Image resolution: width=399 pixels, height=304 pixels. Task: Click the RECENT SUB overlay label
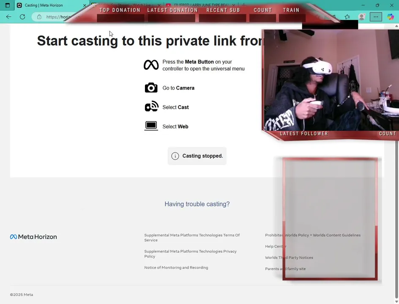click(223, 10)
